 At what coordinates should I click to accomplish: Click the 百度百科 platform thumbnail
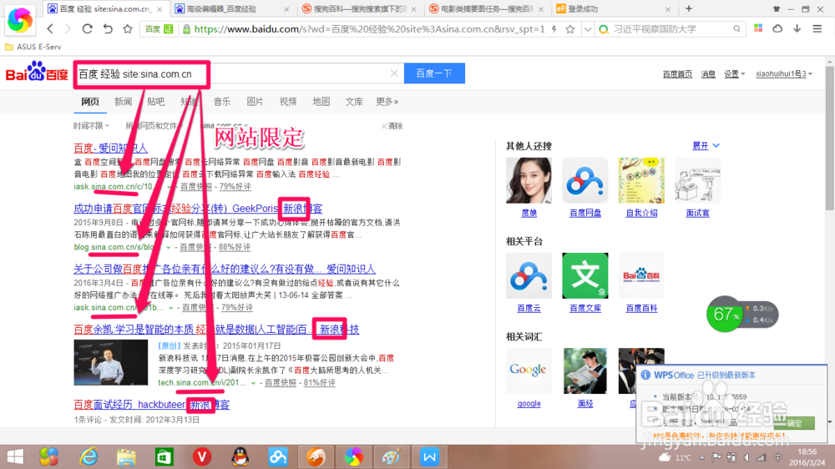pyautogui.click(x=641, y=275)
